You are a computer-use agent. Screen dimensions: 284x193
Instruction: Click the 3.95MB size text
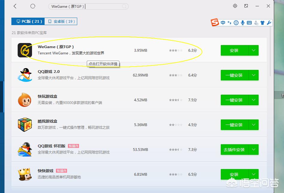pos(141,50)
